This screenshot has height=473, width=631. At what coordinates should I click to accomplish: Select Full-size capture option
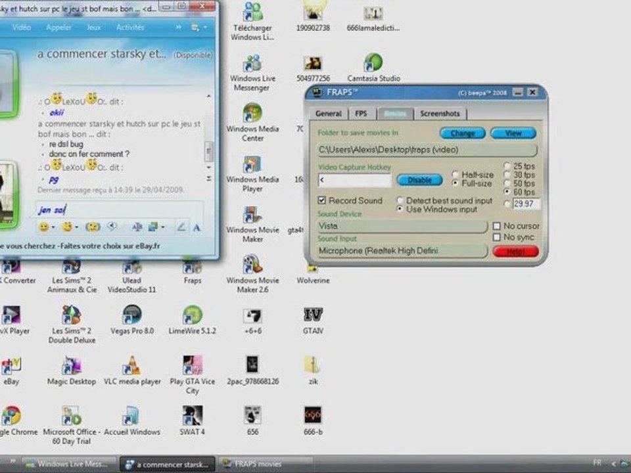[455, 183]
